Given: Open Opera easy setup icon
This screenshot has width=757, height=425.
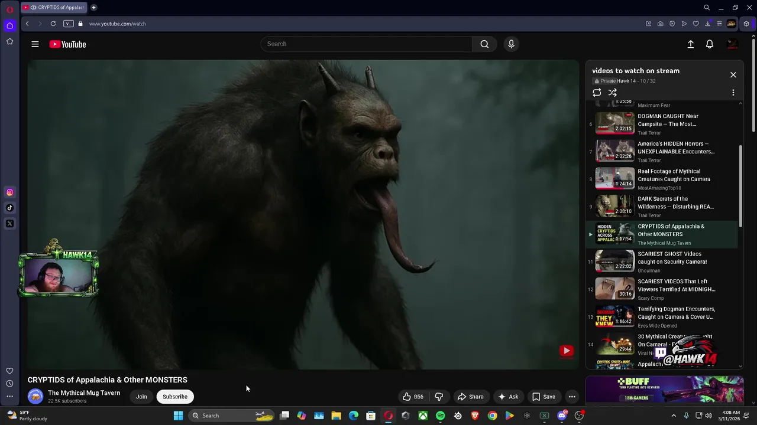Looking at the screenshot, I should click(x=719, y=24).
